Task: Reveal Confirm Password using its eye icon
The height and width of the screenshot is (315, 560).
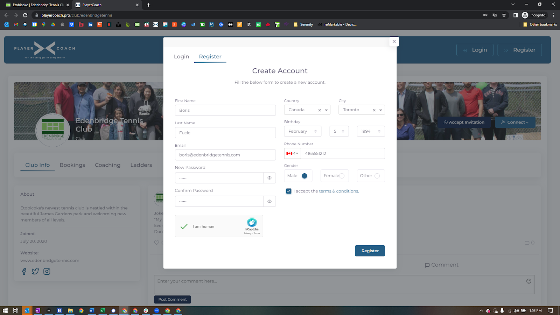Action: [x=269, y=201]
